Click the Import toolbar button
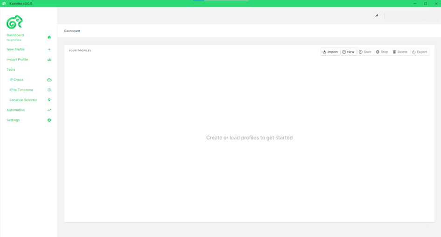The width and height of the screenshot is (441, 237). [x=330, y=52]
